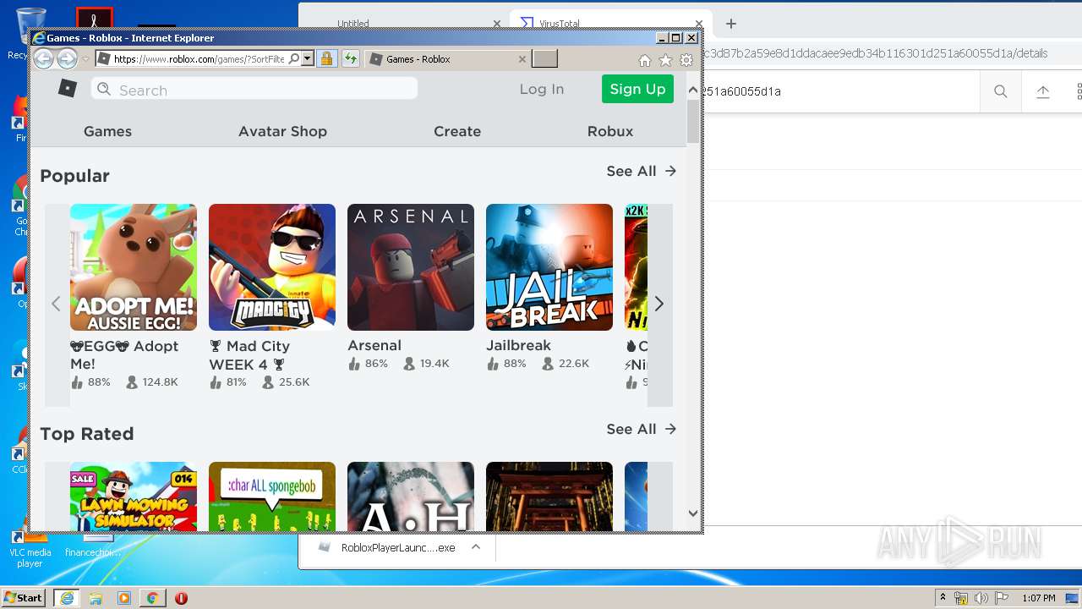Click the volume speaker tray icon

pyautogui.click(x=981, y=598)
